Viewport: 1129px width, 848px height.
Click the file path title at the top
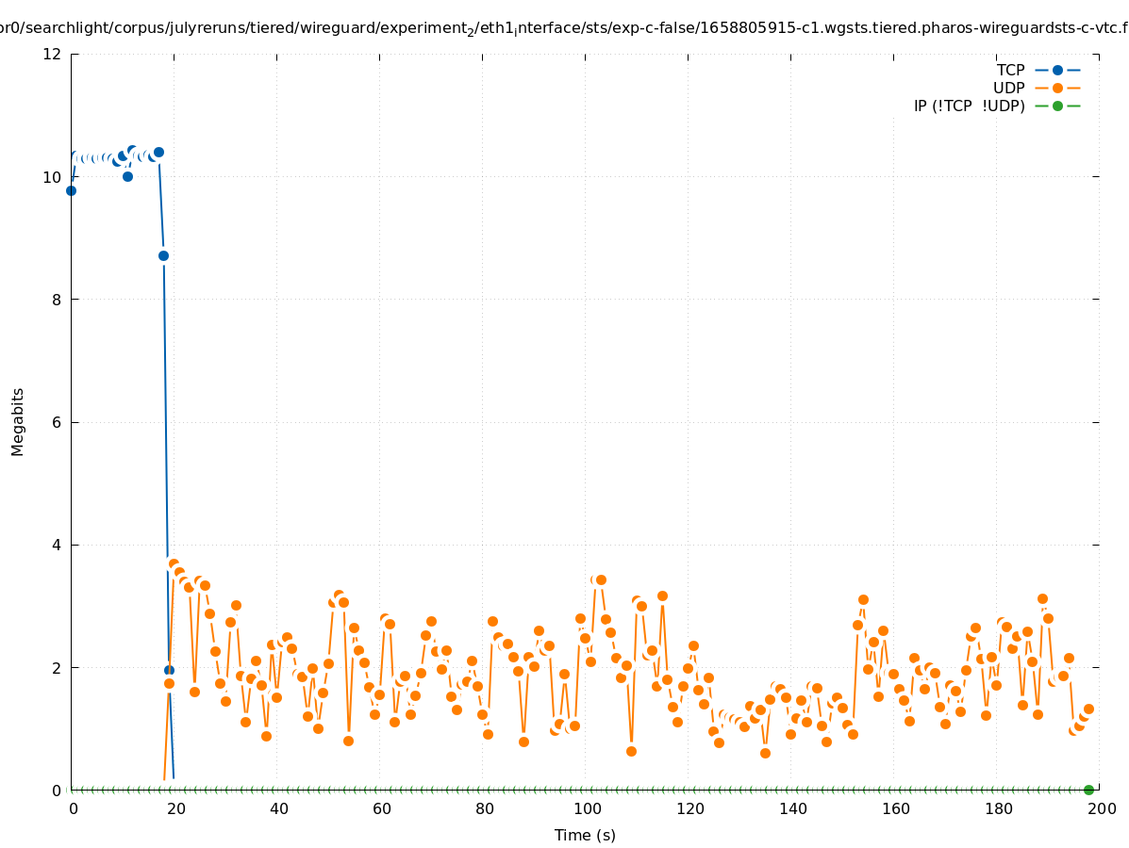pyautogui.click(x=564, y=28)
